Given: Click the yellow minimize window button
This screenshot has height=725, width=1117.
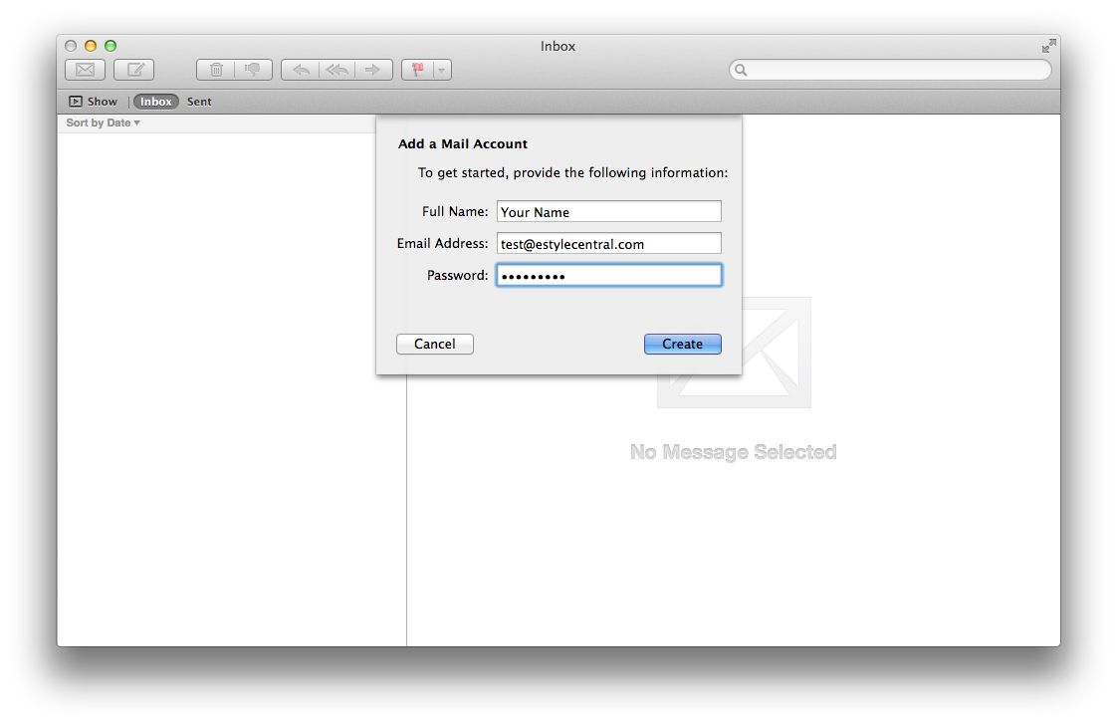Looking at the screenshot, I should pos(91,46).
